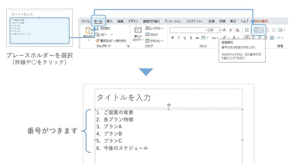Click the Increase Indent icon

point(273,30)
